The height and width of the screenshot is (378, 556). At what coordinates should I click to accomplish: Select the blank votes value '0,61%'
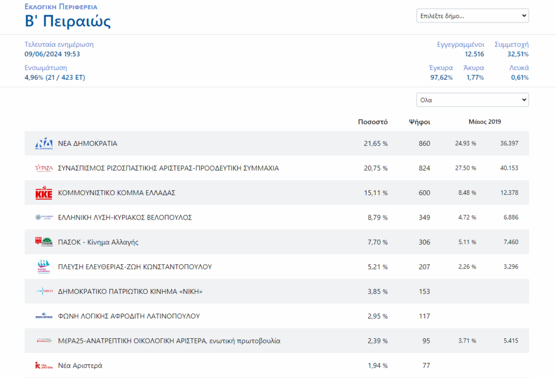point(520,78)
